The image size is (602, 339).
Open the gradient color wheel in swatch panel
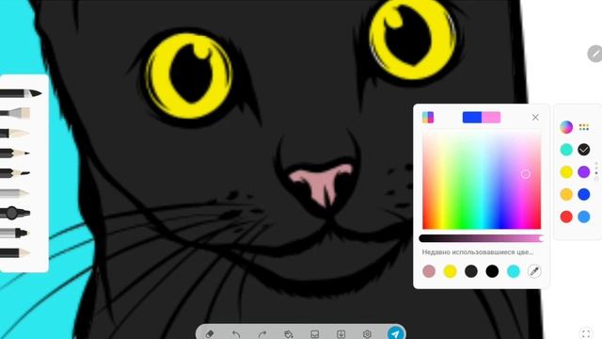(x=566, y=127)
